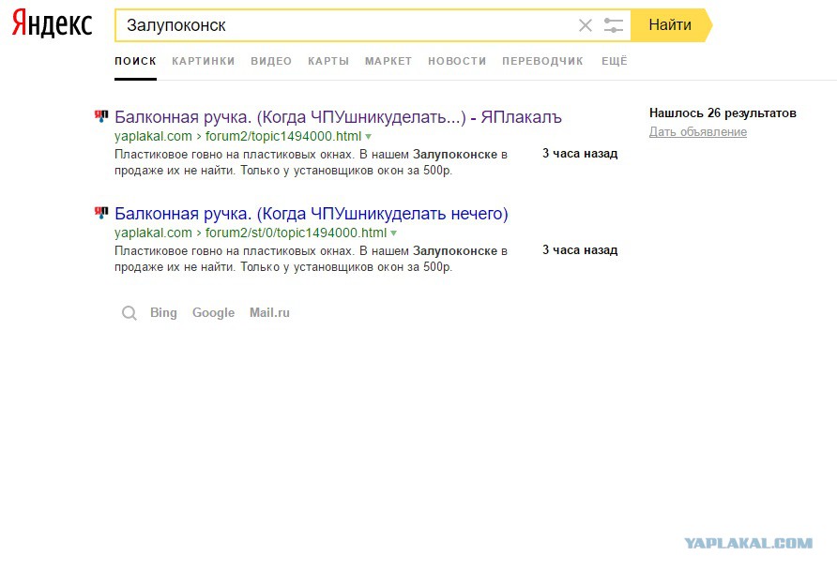This screenshot has height=571, width=837.
Task: Switch to the Картинки tab
Action: tap(204, 61)
